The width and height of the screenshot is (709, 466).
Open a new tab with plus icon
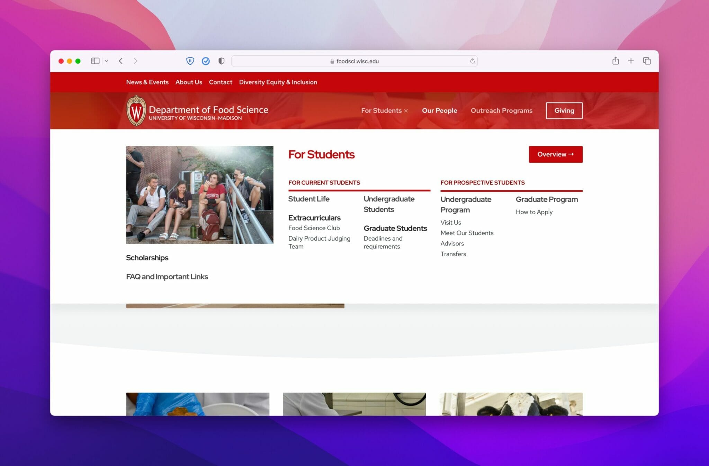(x=631, y=61)
